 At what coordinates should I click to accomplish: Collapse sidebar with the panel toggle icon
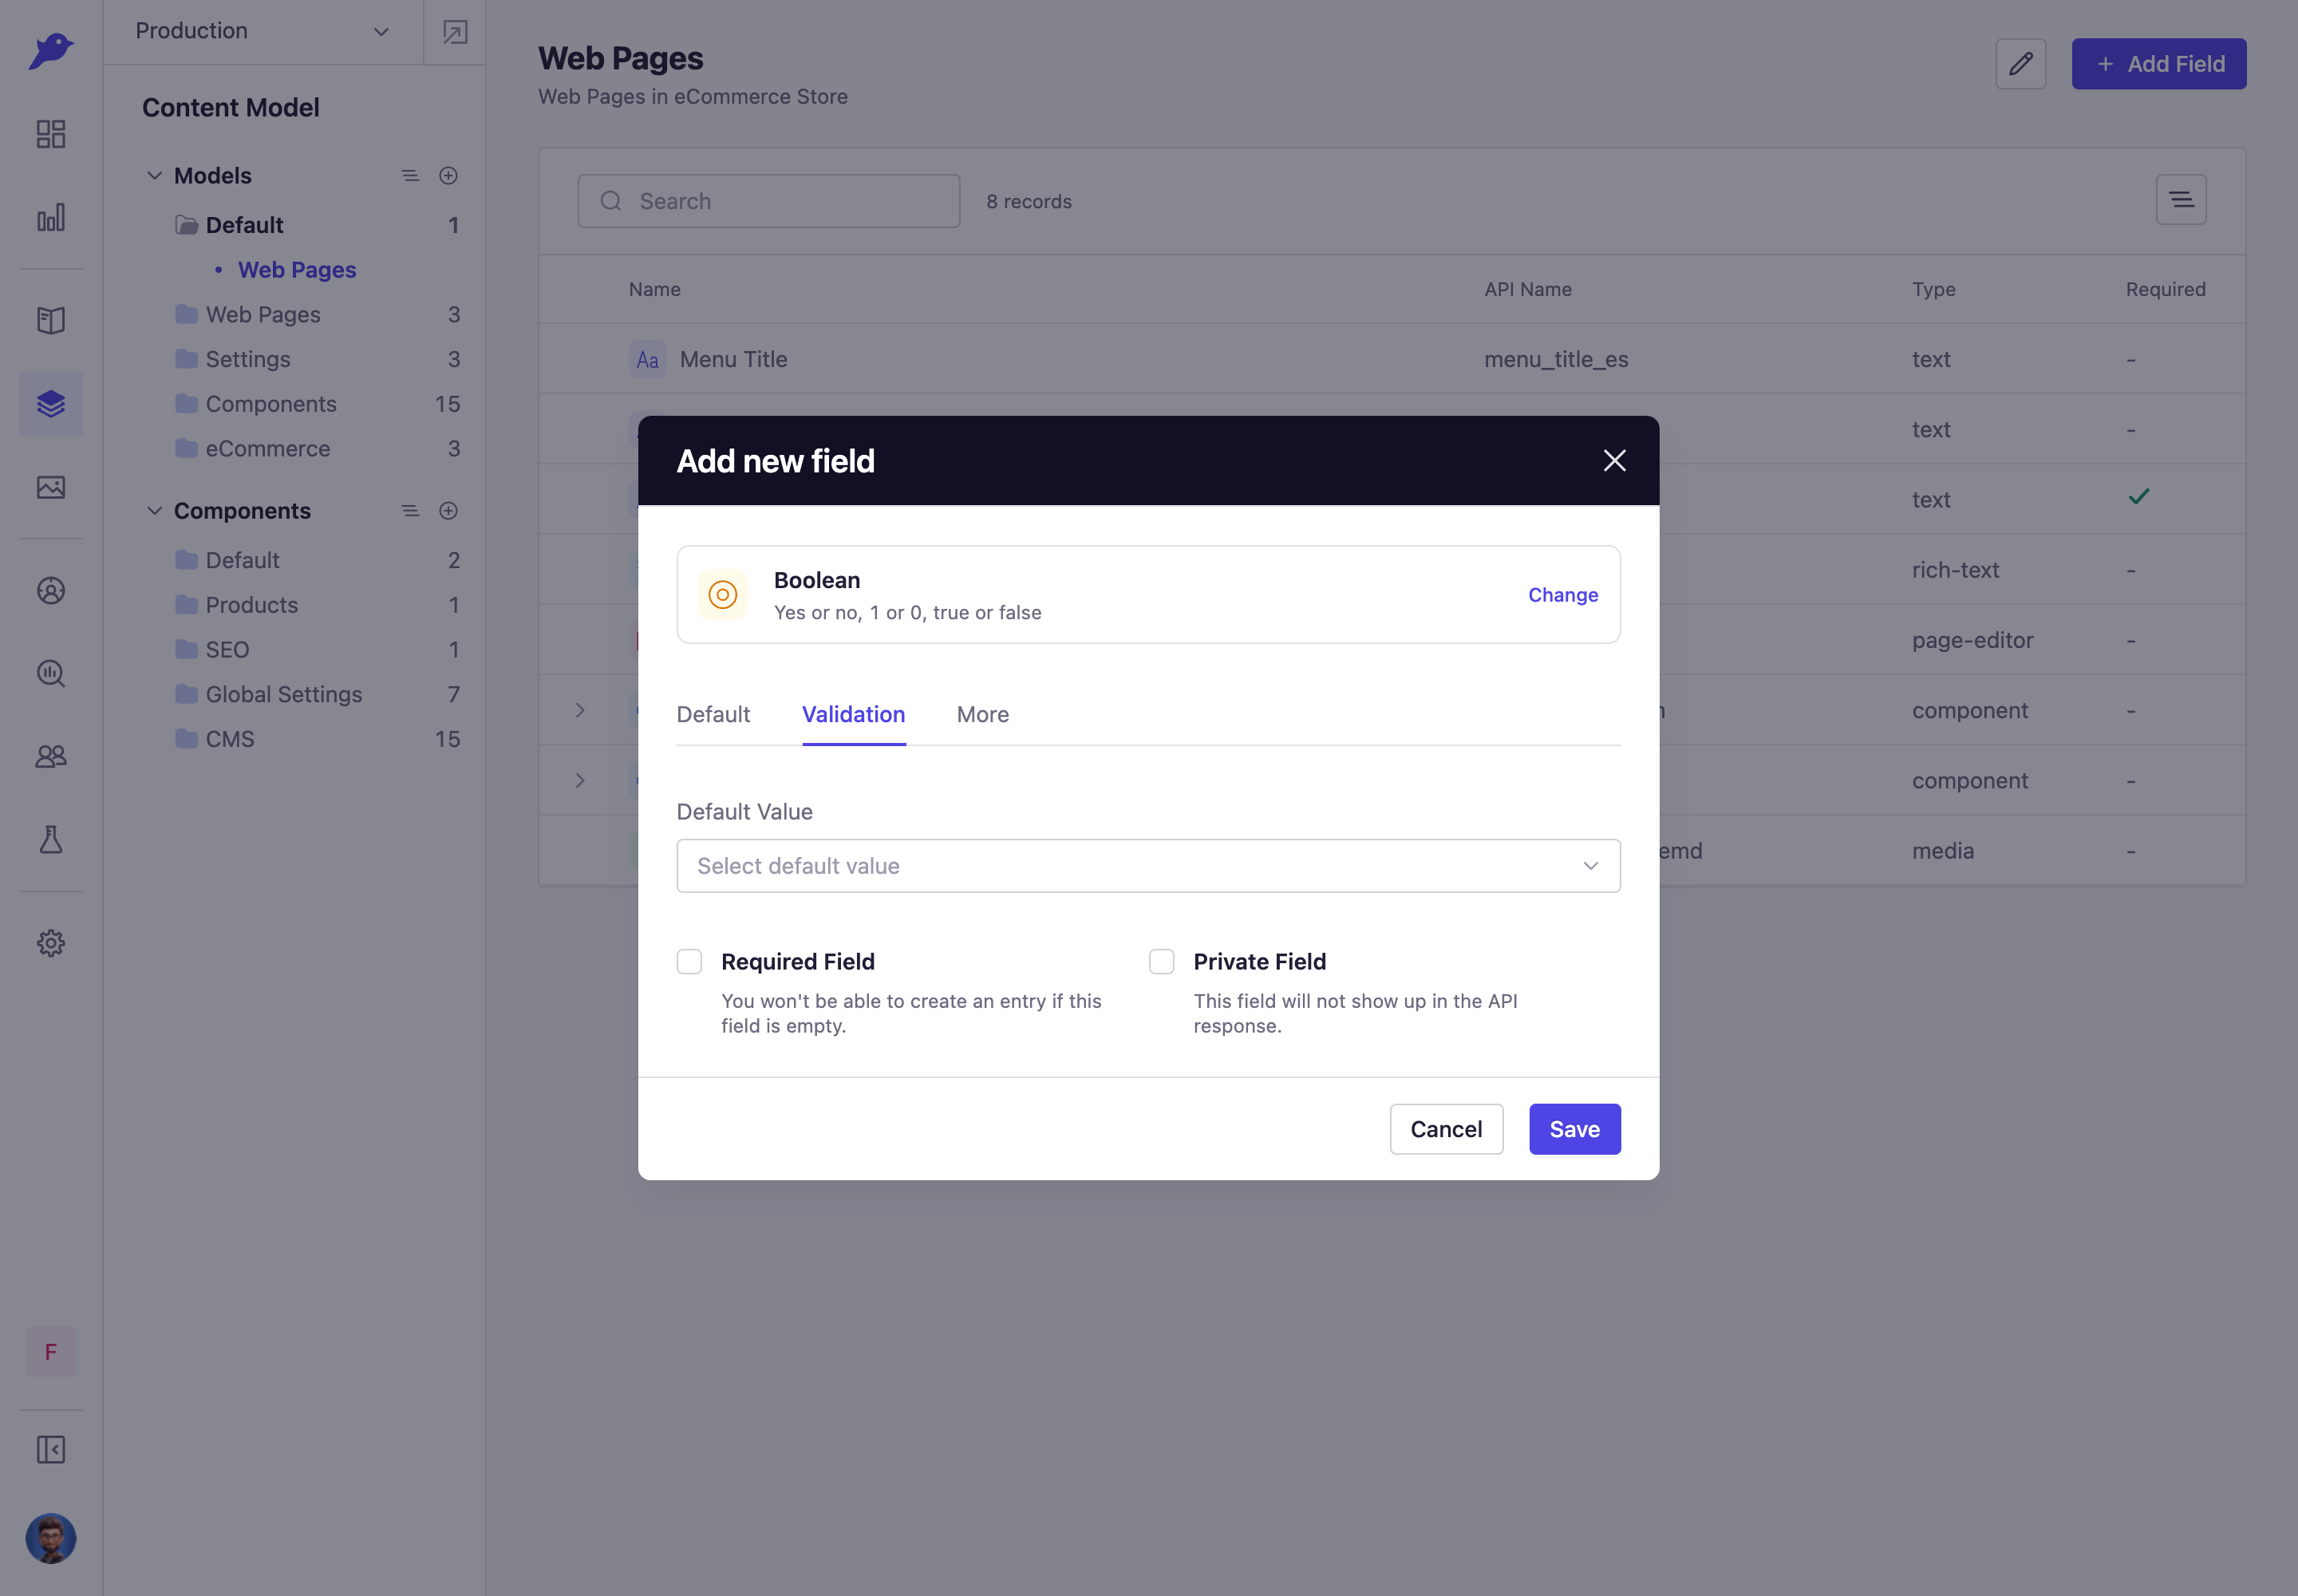click(x=51, y=1450)
